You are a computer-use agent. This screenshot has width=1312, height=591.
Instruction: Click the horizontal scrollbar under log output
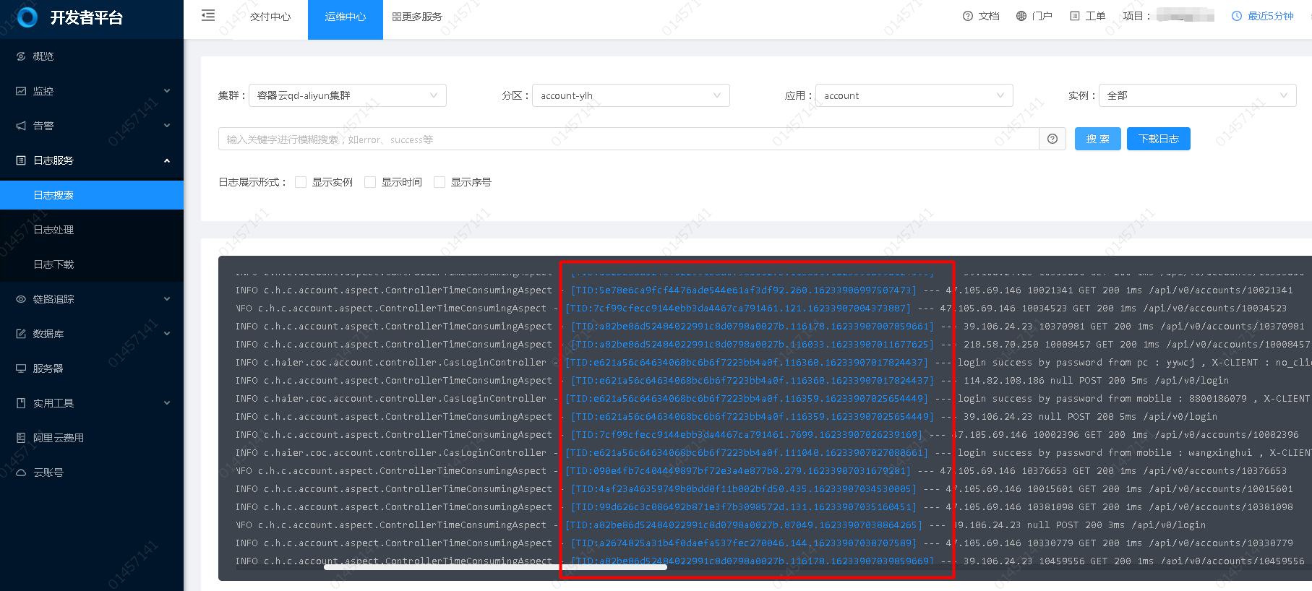click(x=495, y=567)
